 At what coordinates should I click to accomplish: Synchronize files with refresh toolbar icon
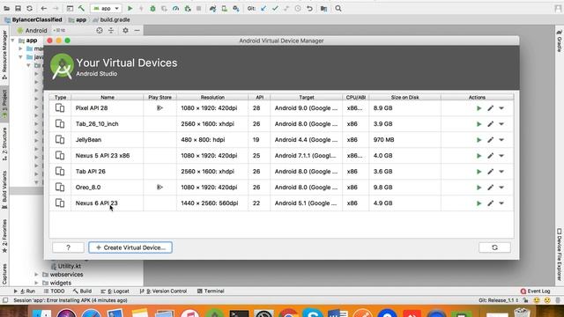(29, 8)
